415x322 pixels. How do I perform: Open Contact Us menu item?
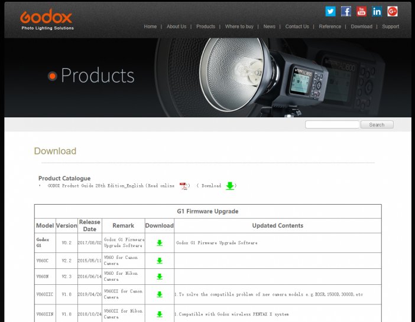(x=297, y=27)
